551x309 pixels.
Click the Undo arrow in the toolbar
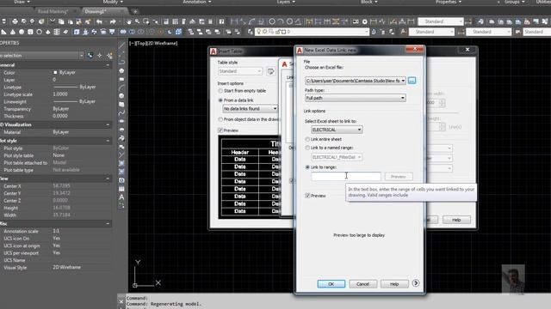tap(100, 21)
